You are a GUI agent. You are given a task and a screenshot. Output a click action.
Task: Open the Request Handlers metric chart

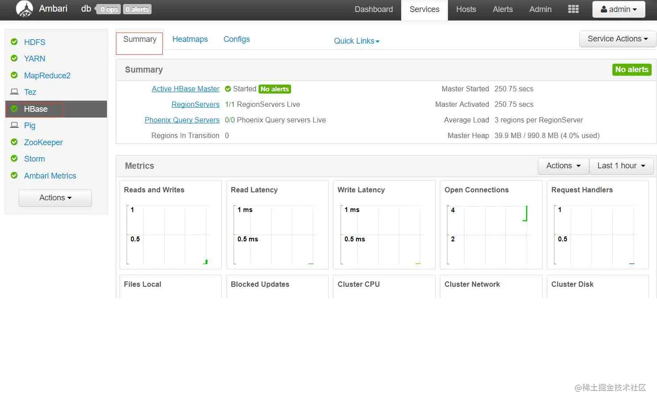(598, 225)
